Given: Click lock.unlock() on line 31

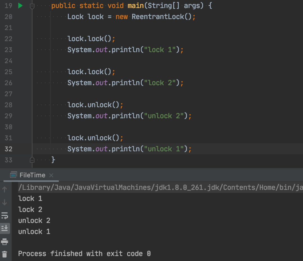Looking at the screenshot, I should click(x=93, y=138).
